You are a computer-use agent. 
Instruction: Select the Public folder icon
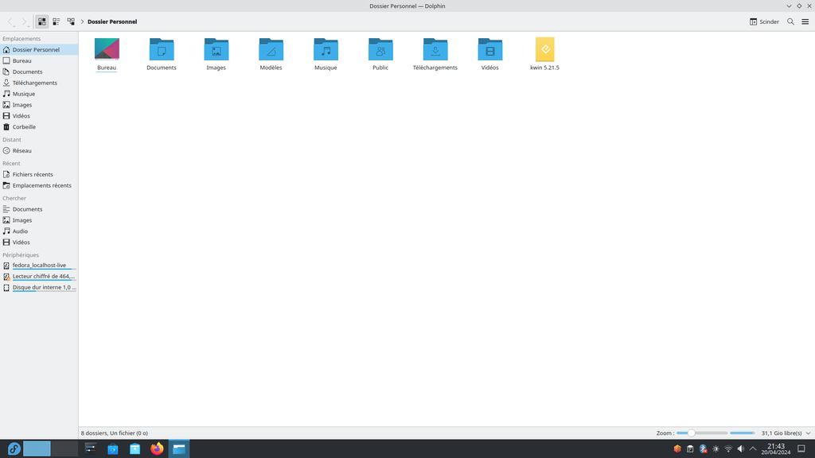click(380, 49)
